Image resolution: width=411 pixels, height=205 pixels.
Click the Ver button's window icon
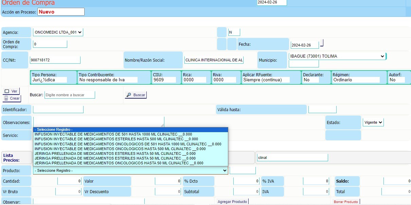coord(7,91)
